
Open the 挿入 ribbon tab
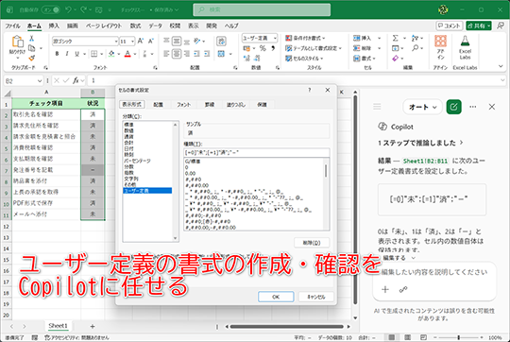54,26
